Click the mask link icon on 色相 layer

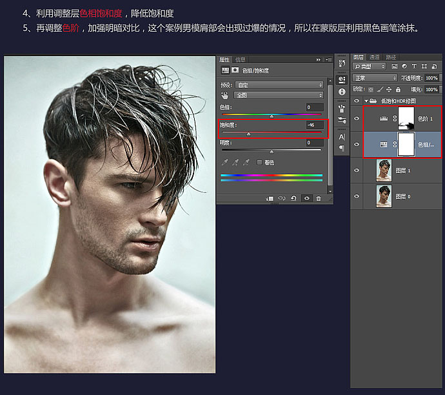pyautogui.click(x=395, y=145)
